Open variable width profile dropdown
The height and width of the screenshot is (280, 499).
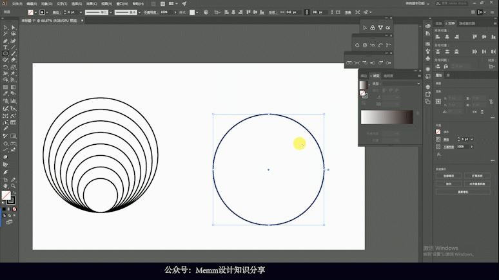coord(110,12)
